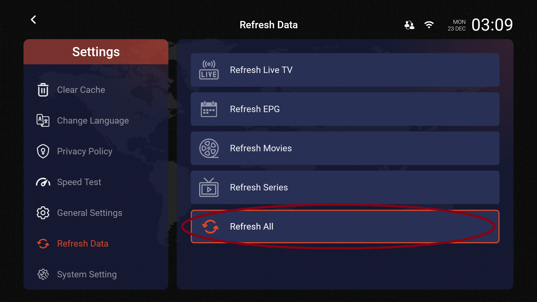Click the EPG calendar icon
Image resolution: width=537 pixels, height=302 pixels.
pyautogui.click(x=209, y=109)
